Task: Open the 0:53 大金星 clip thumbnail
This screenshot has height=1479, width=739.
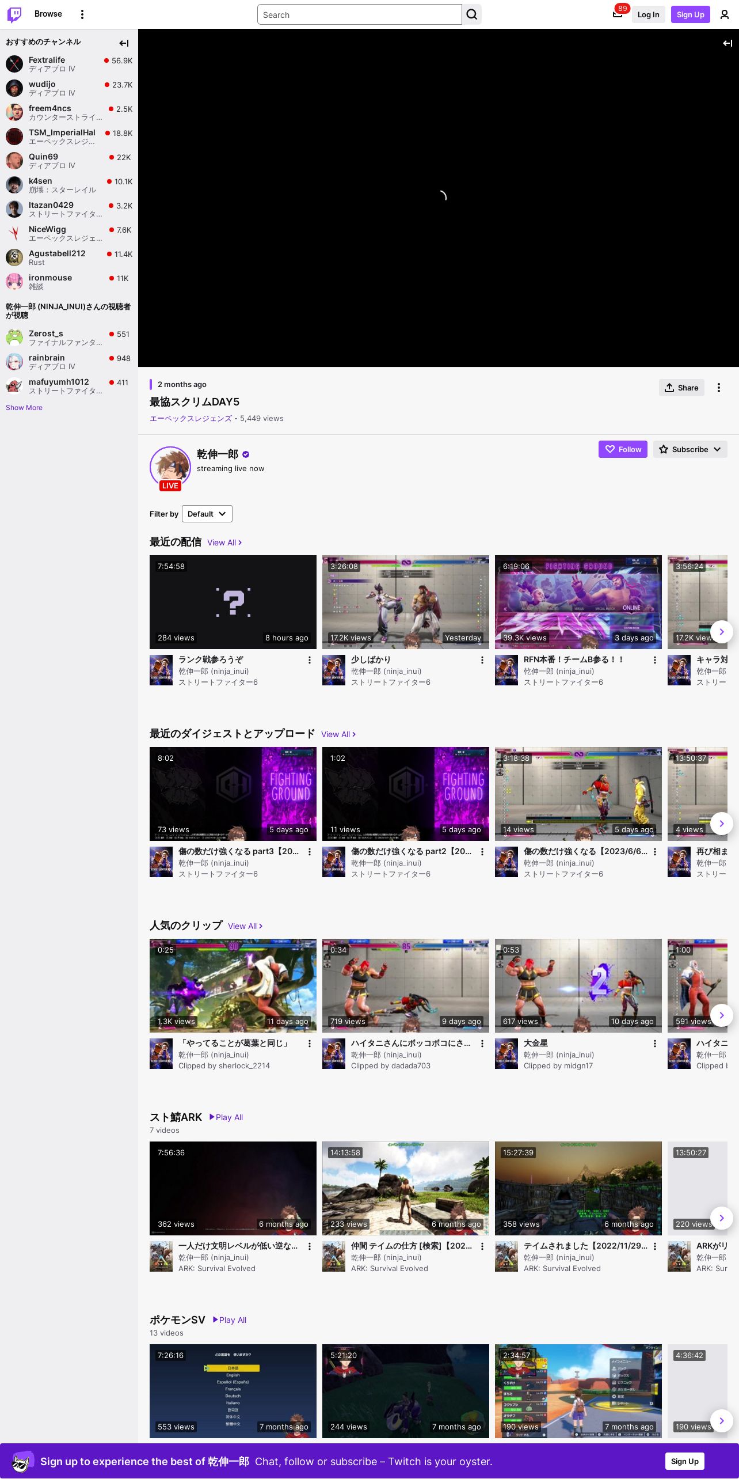Action: (578, 985)
